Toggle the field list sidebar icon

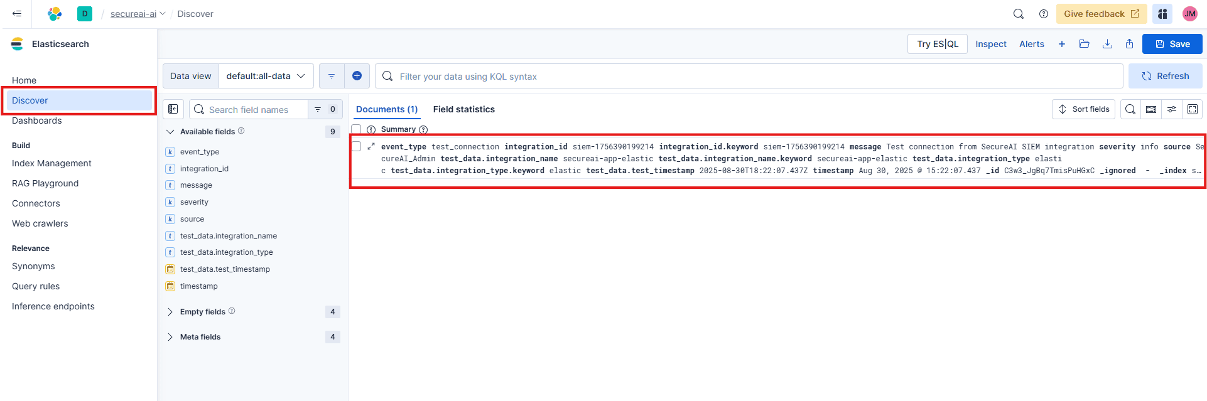pyautogui.click(x=173, y=109)
